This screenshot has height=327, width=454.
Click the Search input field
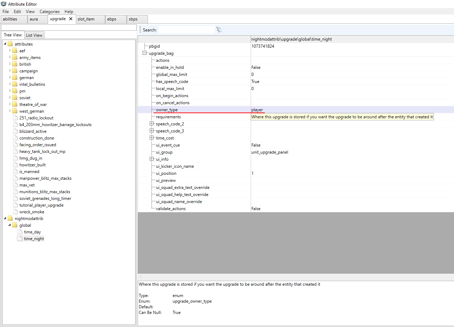[x=186, y=30]
